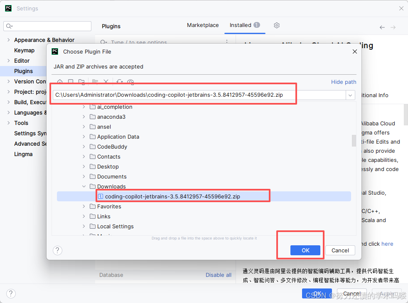Expand the Documents folder
Screen dimensions: 408x303
[x=84, y=176]
